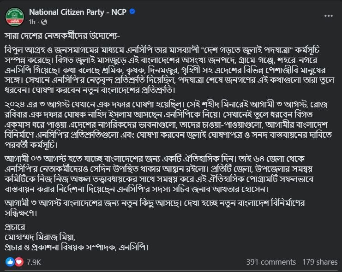Click the red heart Love reaction icon
342x272 pixels.
(x=19, y=262)
